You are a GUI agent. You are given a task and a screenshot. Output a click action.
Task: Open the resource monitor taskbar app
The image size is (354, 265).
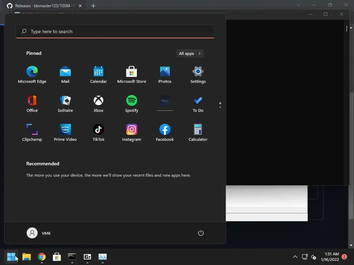point(102,257)
